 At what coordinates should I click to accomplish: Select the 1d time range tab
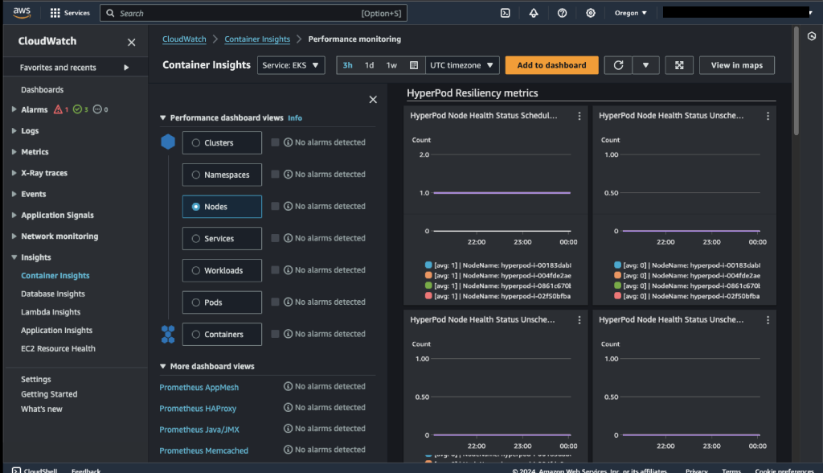coord(369,65)
